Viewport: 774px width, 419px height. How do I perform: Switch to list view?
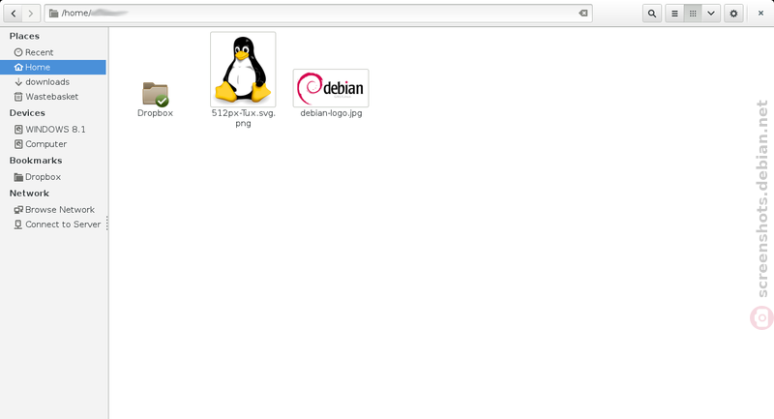pos(674,14)
